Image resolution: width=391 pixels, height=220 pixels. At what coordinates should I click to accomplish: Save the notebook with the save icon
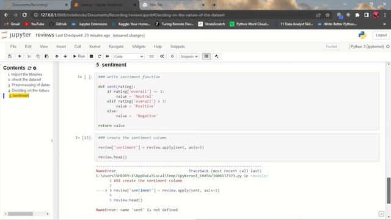pos(10,56)
